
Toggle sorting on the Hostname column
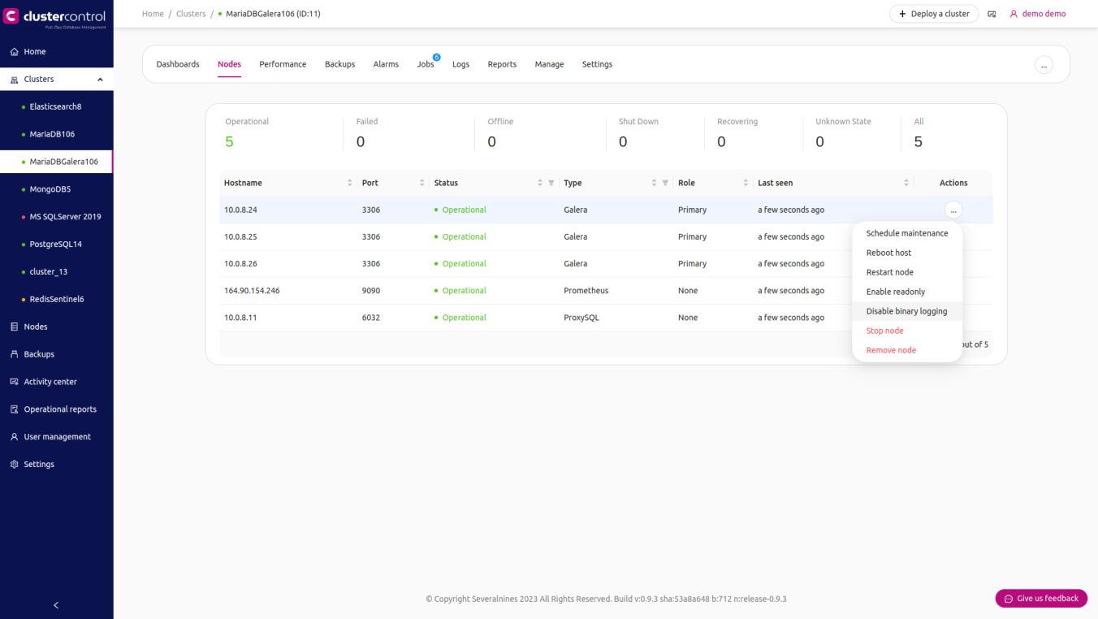point(349,182)
